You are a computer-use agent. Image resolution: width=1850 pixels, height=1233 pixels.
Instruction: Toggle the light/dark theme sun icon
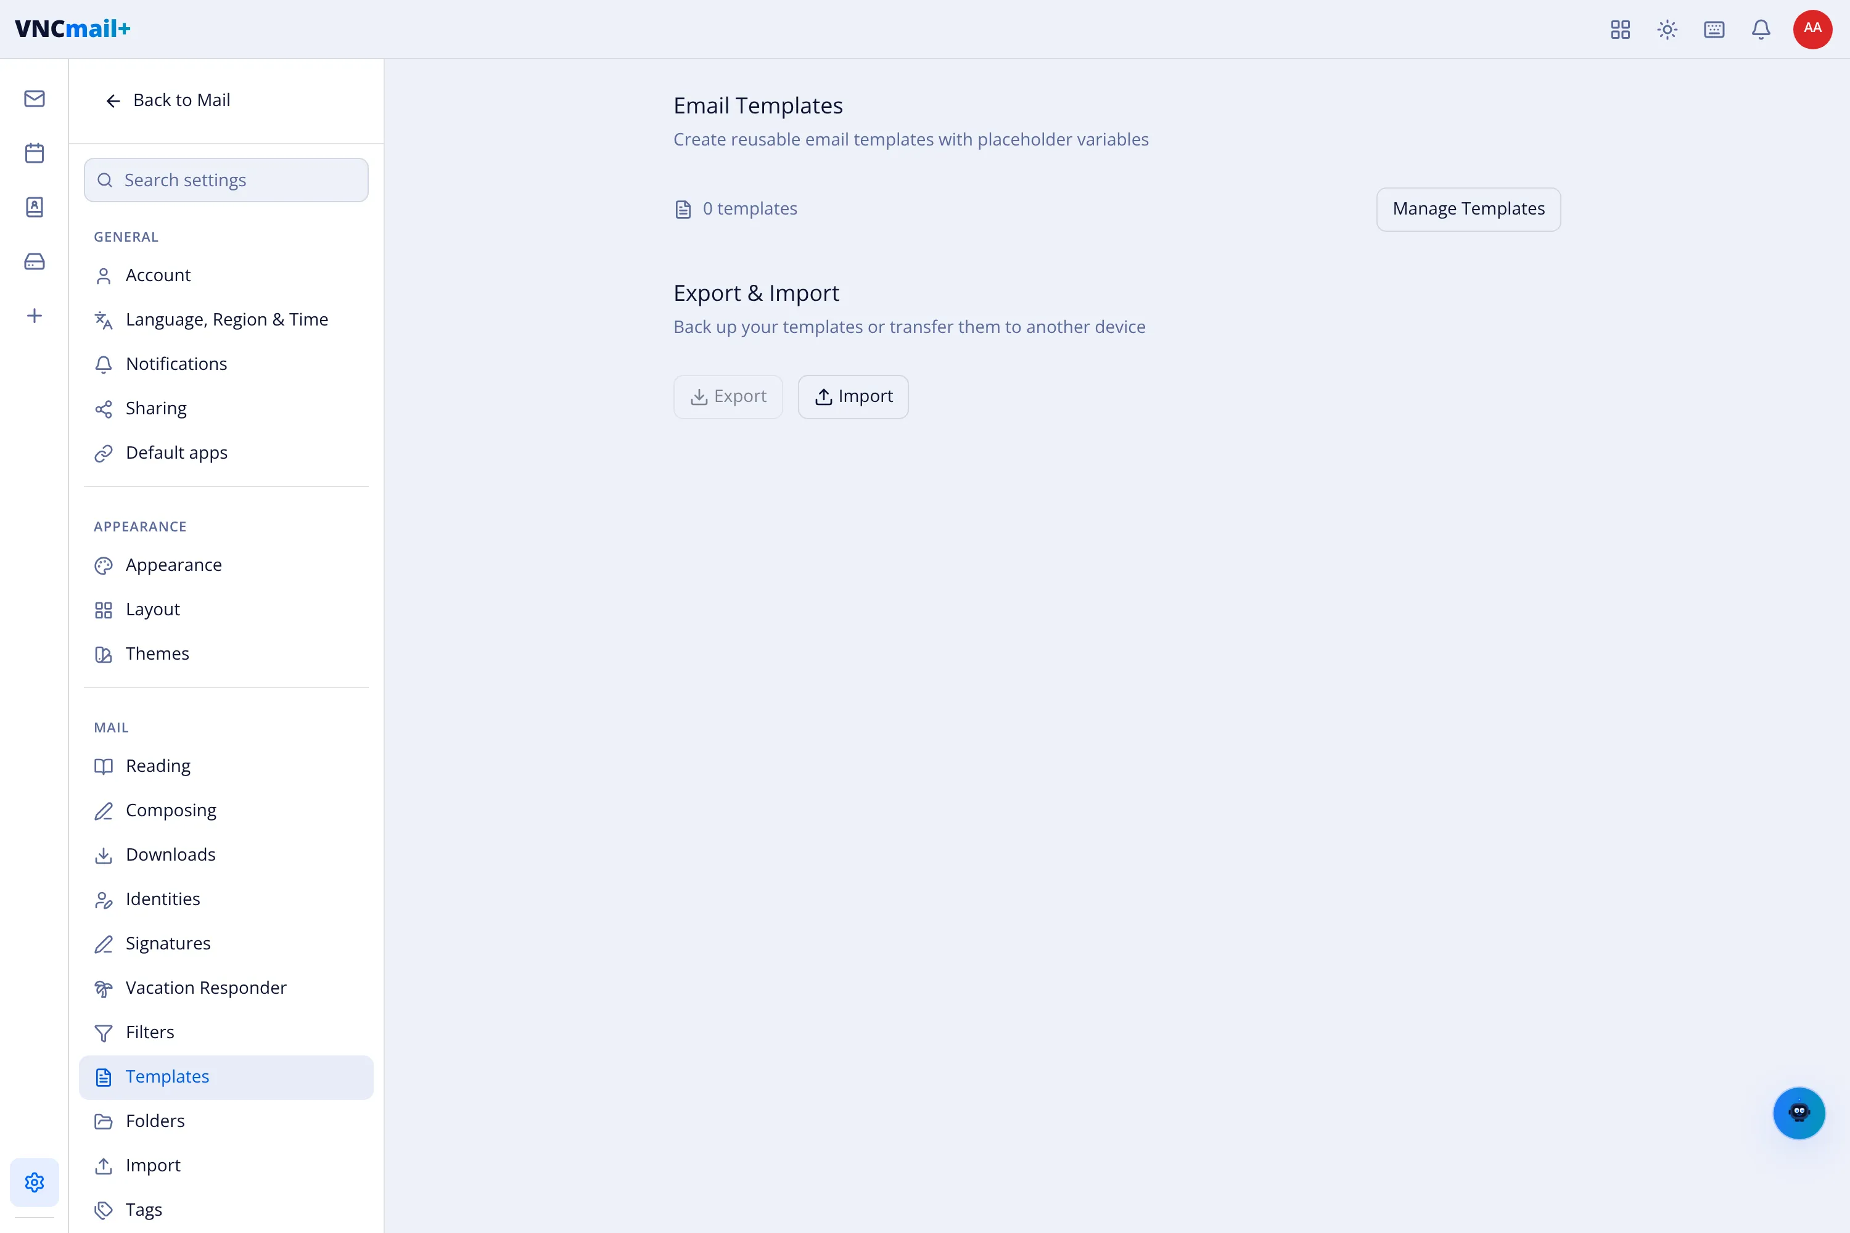pyautogui.click(x=1667, y=30)
